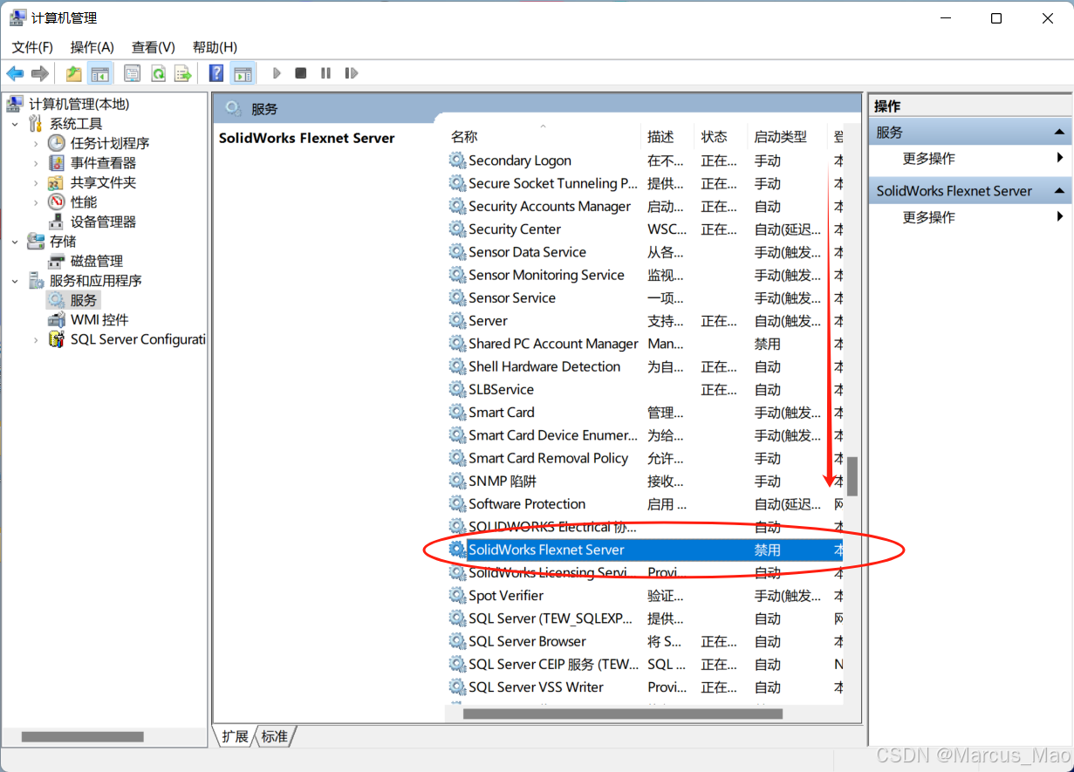Switch to the 标准 tab
This screenshot has height=772, width=1074.
[x=275, y=736]
